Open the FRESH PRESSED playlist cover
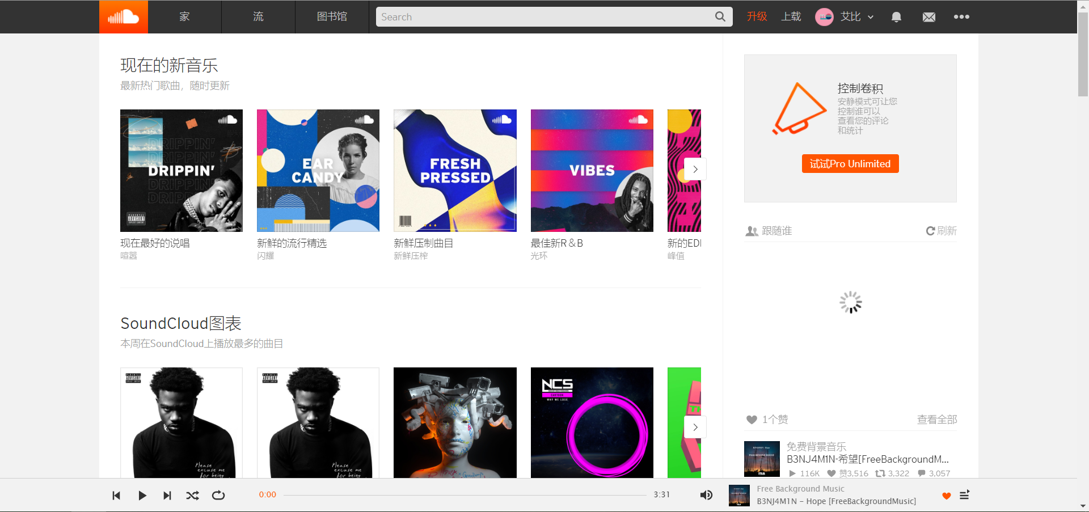The height and width of the screenshot is (512, 1089). 455,171
